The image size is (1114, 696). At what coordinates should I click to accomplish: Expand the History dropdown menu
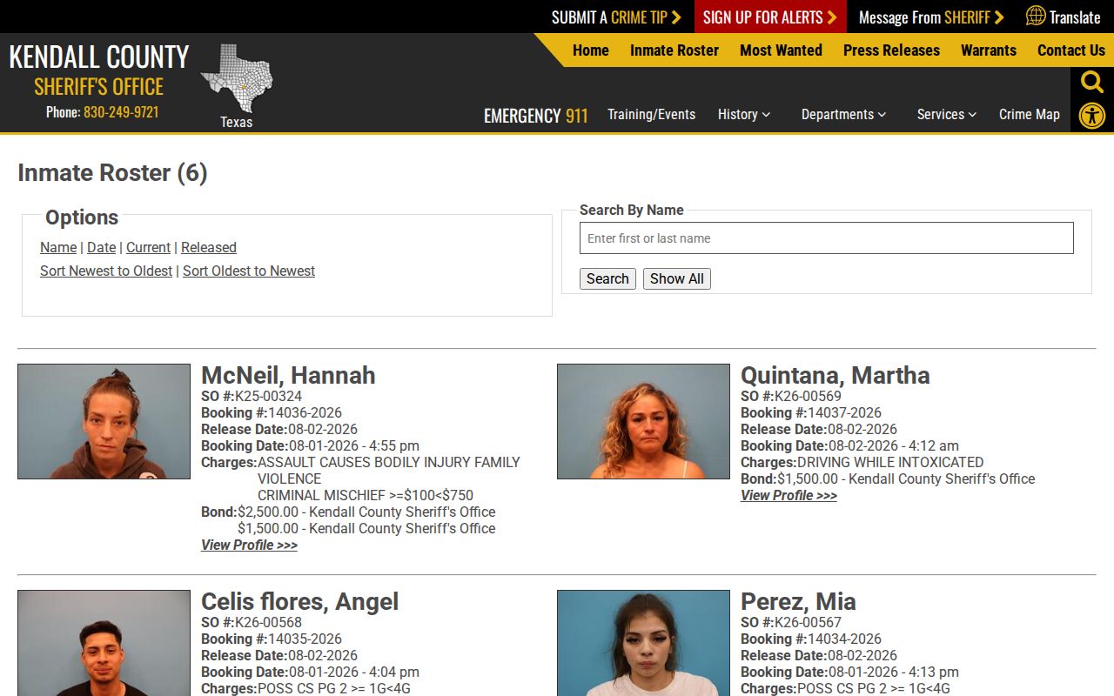point(744,115)
